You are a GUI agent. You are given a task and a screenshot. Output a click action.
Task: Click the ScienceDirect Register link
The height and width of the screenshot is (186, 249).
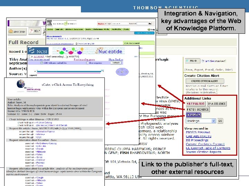click(101, 24)
